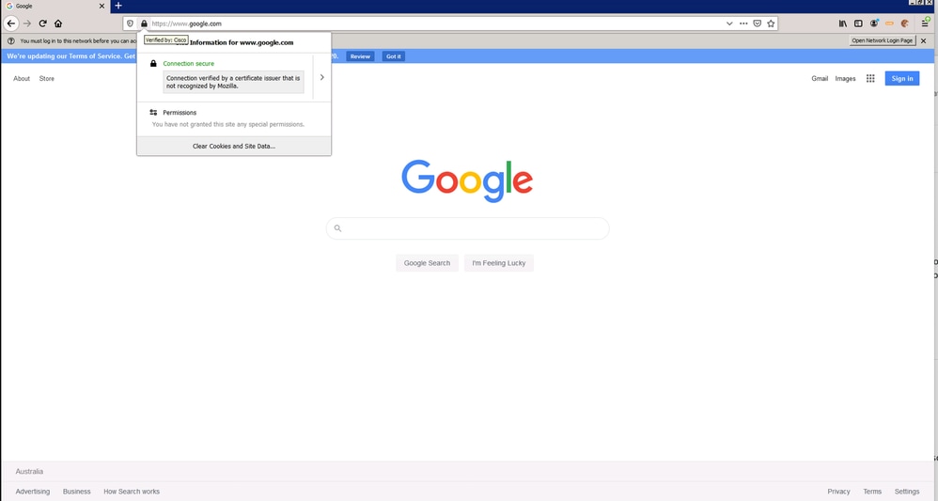
Task: Open the Images link
Action: tap(845, 78)
